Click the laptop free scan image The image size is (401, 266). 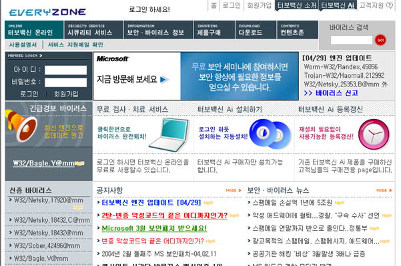click(169, 135)
